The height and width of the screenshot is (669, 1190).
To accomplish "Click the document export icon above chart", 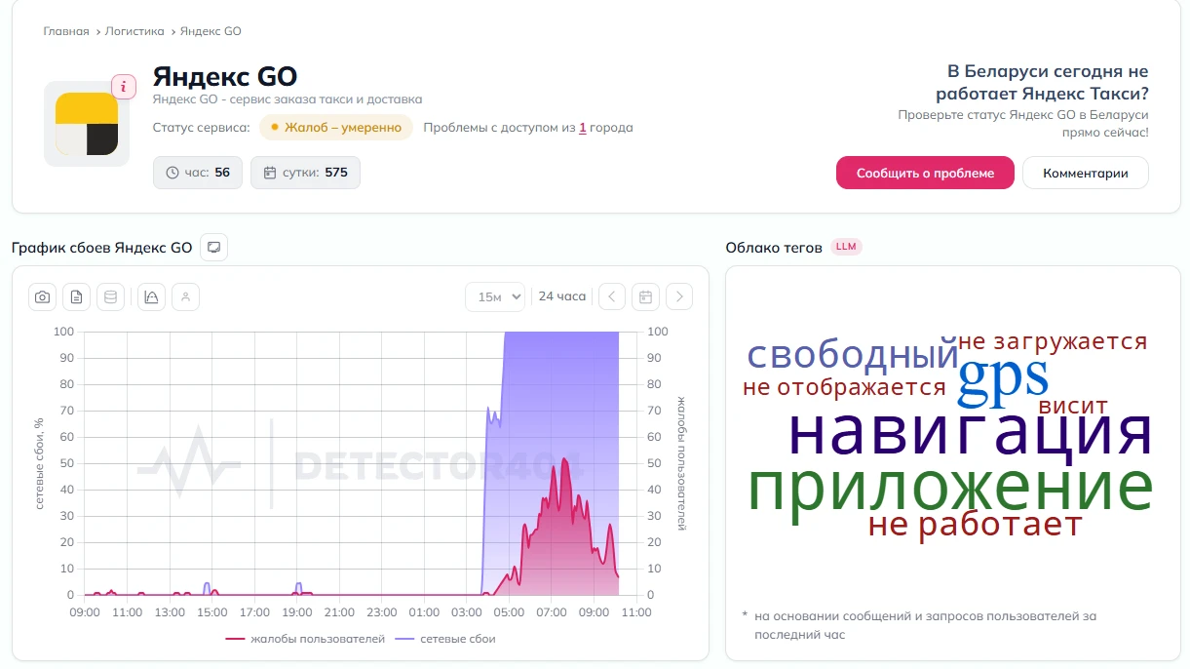I will [x=77, y=297].
